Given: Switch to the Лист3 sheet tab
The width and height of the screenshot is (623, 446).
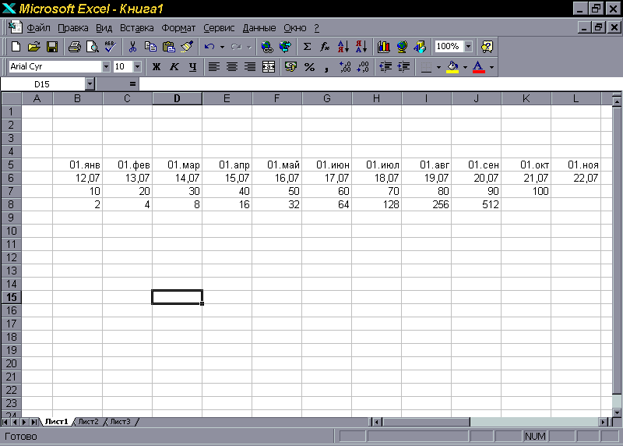Looking at the screenshot, I should 120,422.
